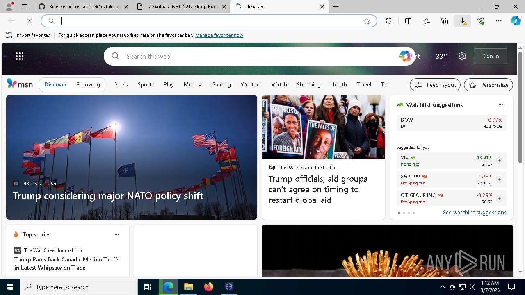The height and width of the screenshot is (295, 525).
Task: Click the Personalize button
Action: [488, 85]
